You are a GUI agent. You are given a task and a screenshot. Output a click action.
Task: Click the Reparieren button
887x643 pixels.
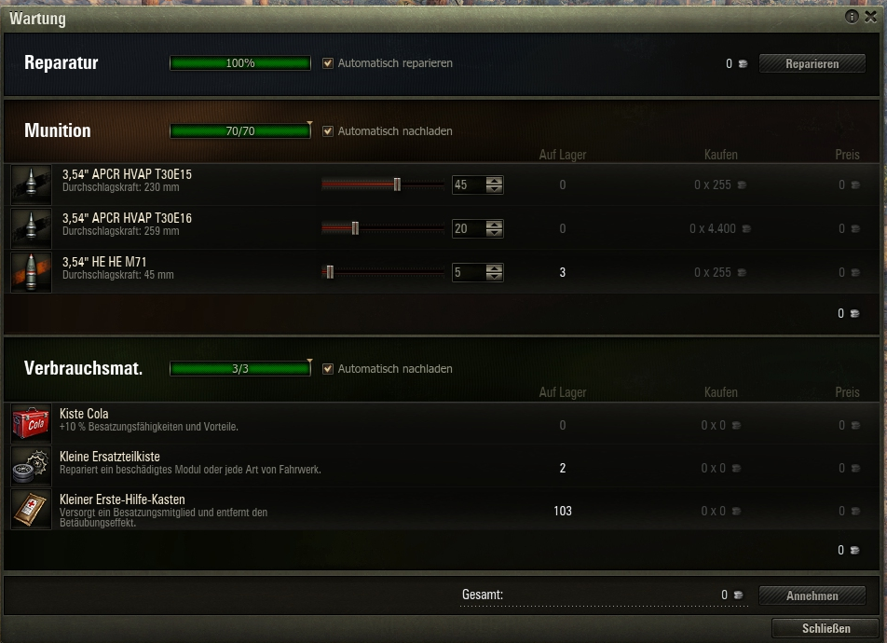[812, 63]
